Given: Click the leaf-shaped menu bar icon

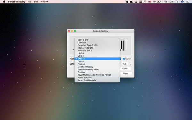Looking at the screenshot, I should tap(127, 2).
